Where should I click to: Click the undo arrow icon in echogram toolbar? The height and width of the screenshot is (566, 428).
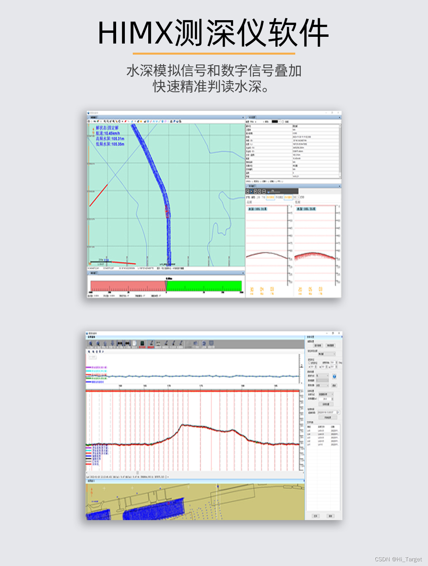point(204,343)
